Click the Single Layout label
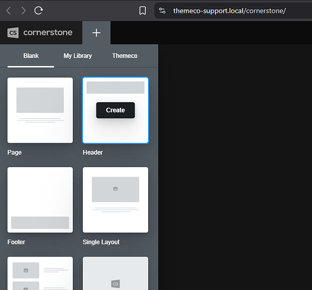The height and width of the screenshot is (290, 312). pos(101,242)
